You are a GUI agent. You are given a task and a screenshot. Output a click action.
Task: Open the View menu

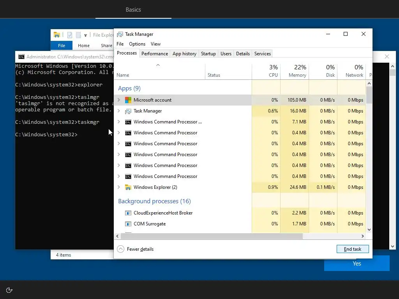coord(155,44)
